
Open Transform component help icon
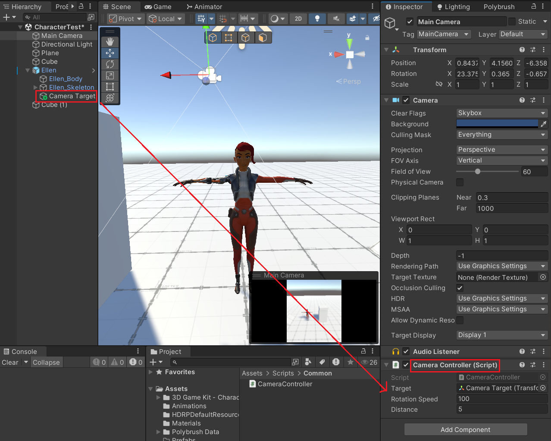point(522,50)
